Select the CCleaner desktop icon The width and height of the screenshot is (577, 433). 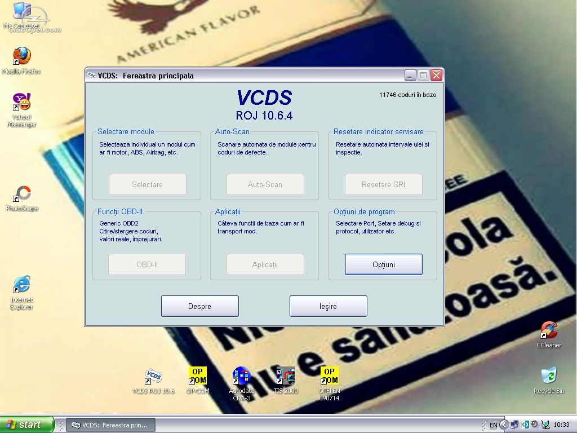(549, 335)
